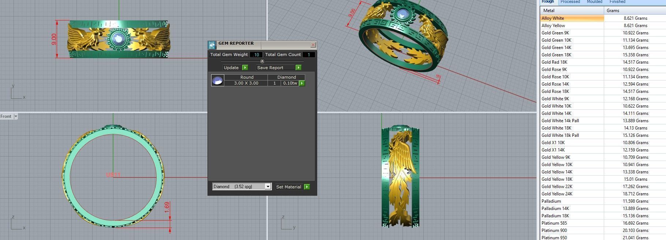Open the Diamond (3.52 spg) material dropdown
666x240 pixels.
(268, 187)
